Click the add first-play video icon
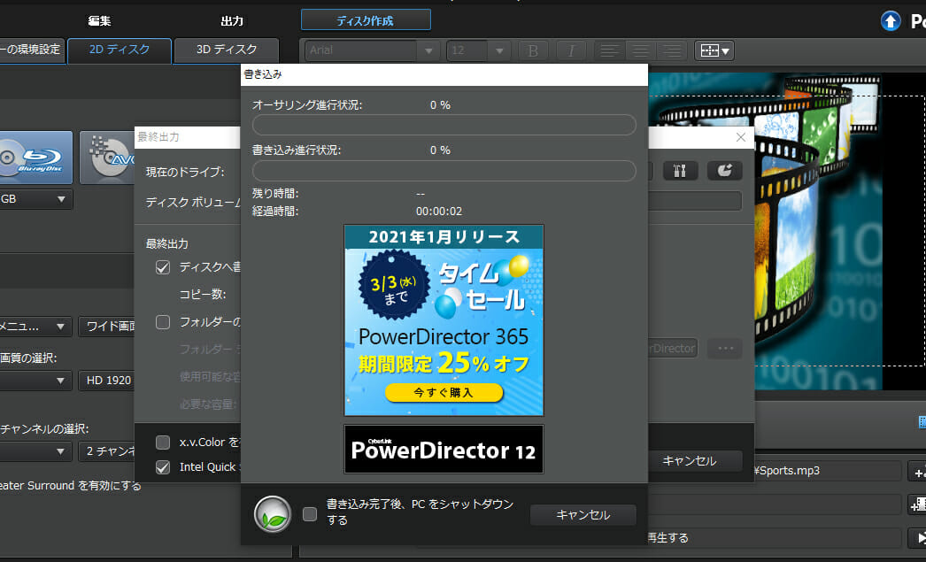Screen dimensions: 926x562 tap(918, 504)
